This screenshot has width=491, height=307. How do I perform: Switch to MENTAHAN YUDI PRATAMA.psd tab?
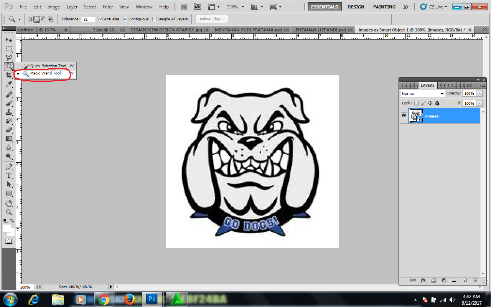[x=251, y=30]
